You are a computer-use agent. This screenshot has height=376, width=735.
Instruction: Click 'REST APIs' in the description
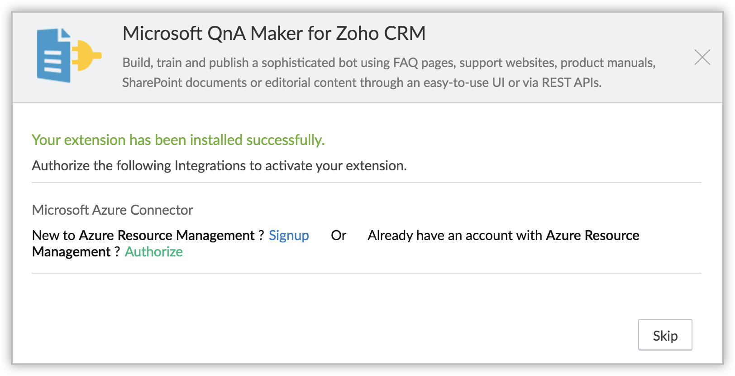(571, 82)
